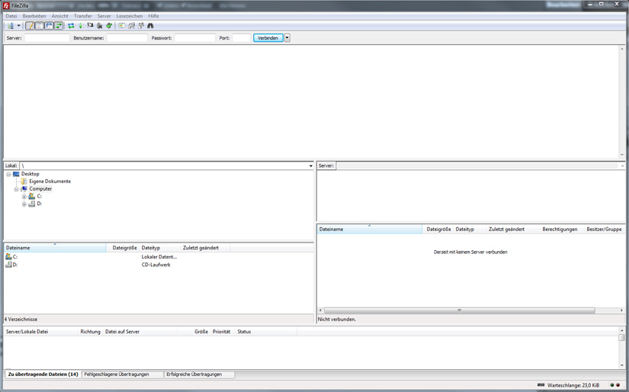Viewport: 629px width, 392px height.
Task: Toggle synchronized browsing icon
Action: pyautogui.click(x=141, y=26)
